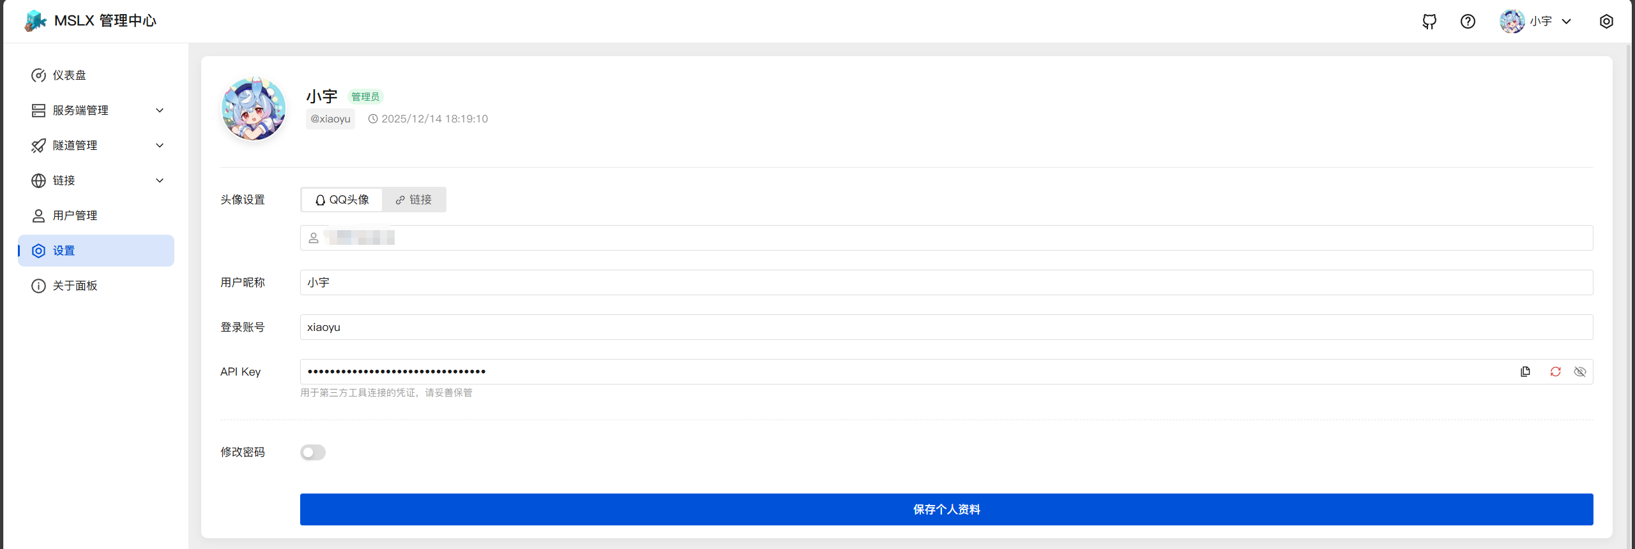Open the GitHub repository icon
Image resolution: width=1635 pixels, height=549 pixels.
click(1429, 22)
